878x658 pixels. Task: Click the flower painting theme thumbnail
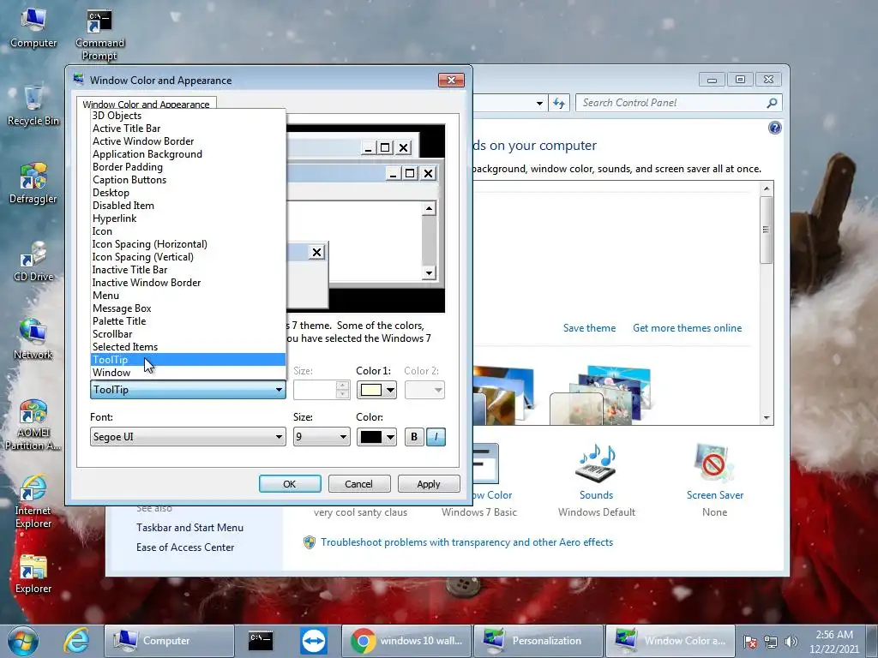coord(599,394)
